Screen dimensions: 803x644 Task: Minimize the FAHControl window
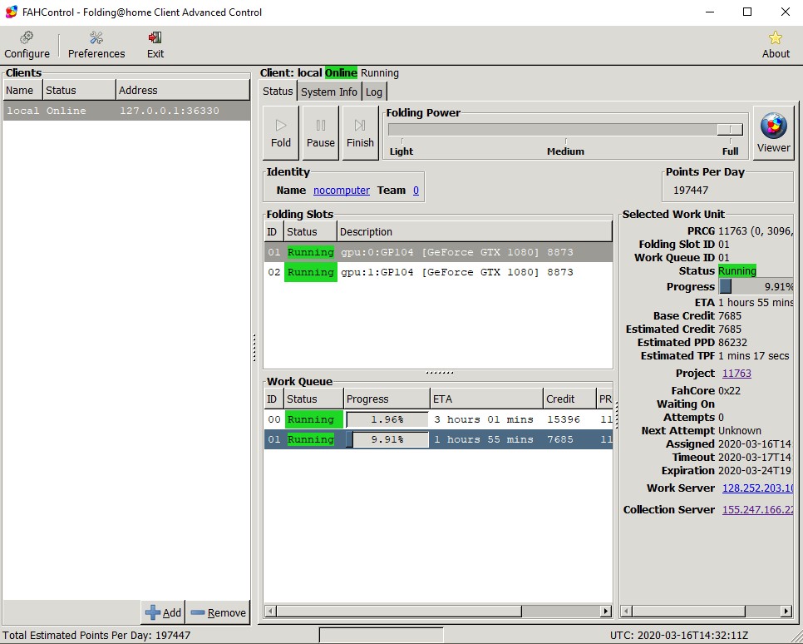710,12
